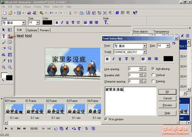
Task: Click the text entry area
Action: coord(131,101)
